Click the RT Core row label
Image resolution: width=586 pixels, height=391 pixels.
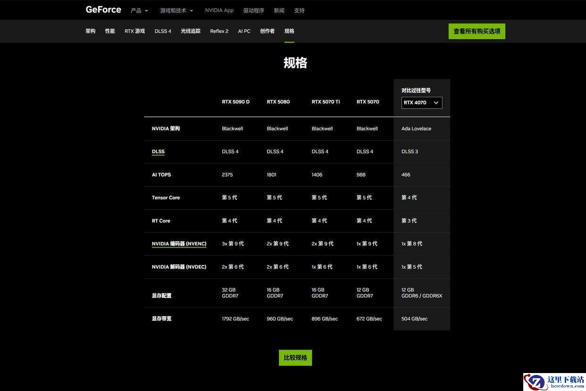(161, 221)
